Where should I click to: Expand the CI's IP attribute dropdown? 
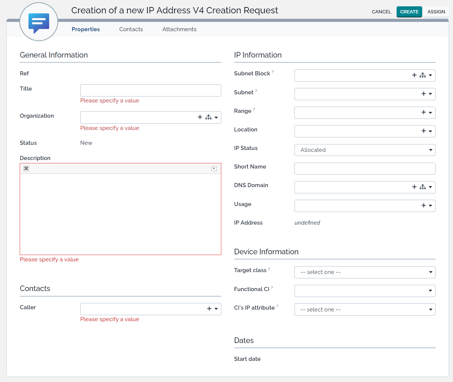pos(365,310)
